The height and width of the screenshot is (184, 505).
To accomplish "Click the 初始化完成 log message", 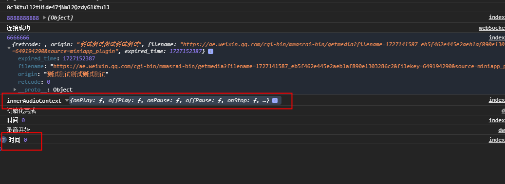I will [21, 111].
